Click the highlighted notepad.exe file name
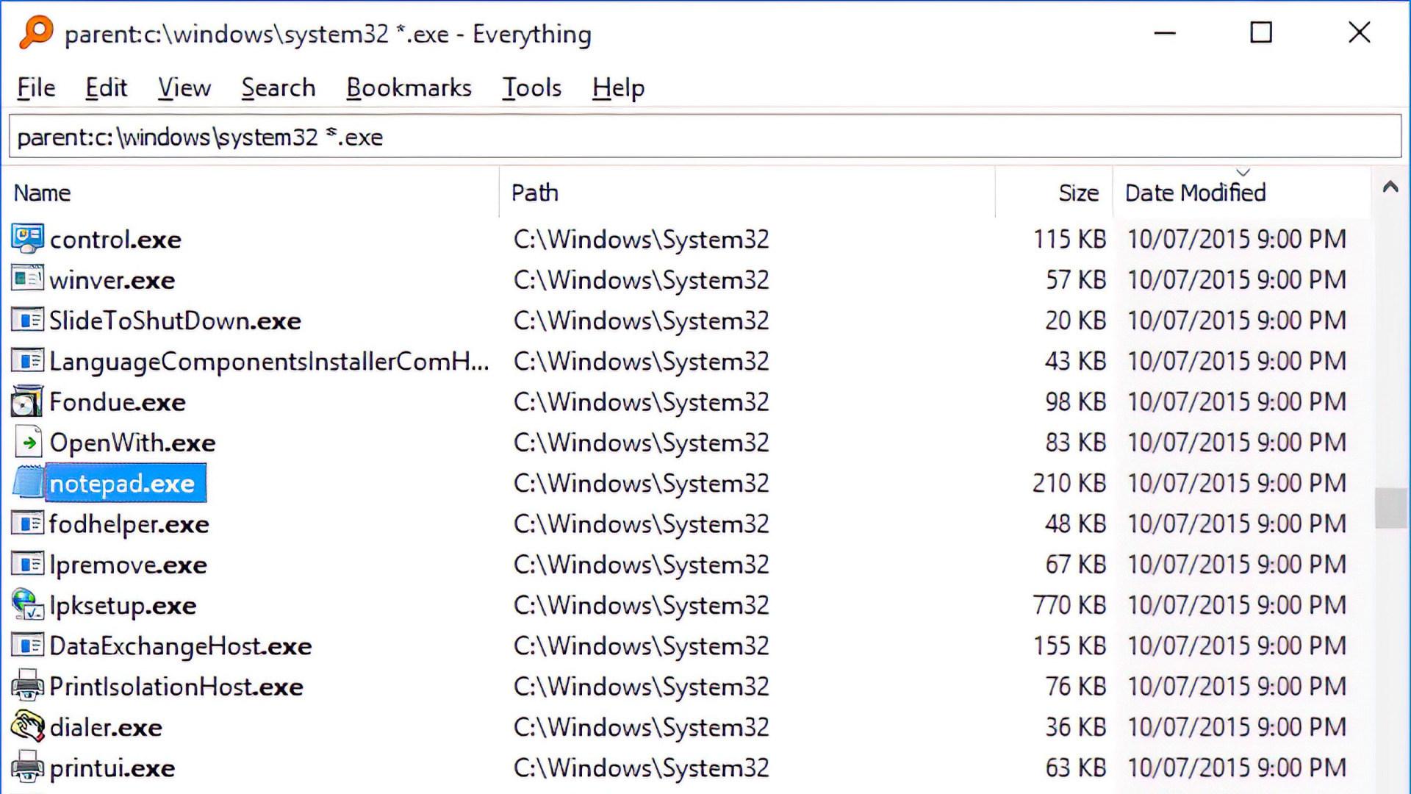This screenshot has width=1411, height=794. pos(126,483)
